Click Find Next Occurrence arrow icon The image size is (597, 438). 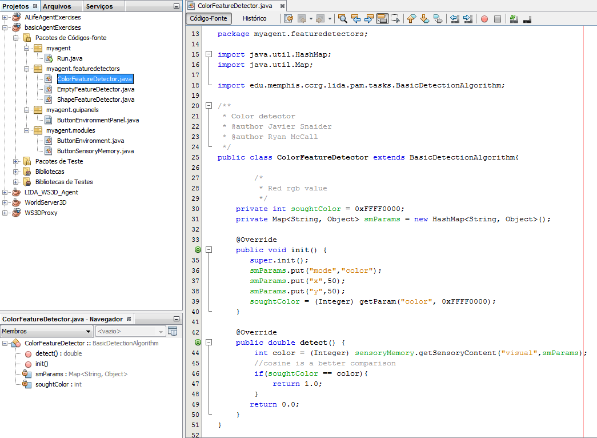368,18
